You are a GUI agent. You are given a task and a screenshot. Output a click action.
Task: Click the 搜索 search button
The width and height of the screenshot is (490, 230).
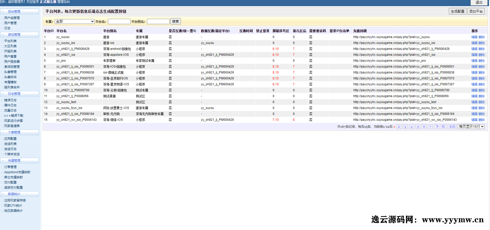[x=175, y=21]
